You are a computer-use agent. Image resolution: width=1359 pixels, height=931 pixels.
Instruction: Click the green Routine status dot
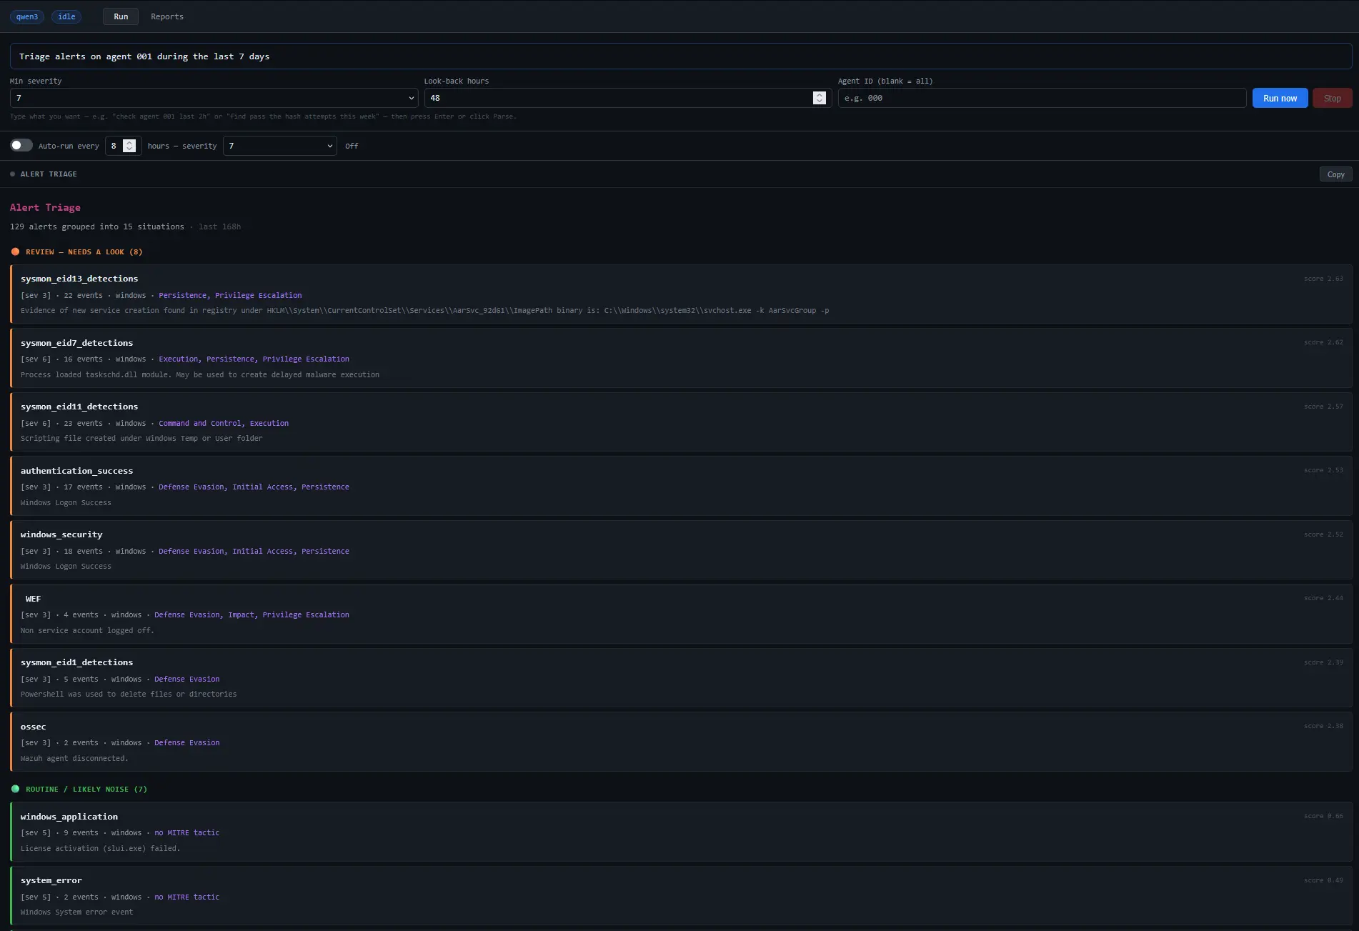[15, 789]
